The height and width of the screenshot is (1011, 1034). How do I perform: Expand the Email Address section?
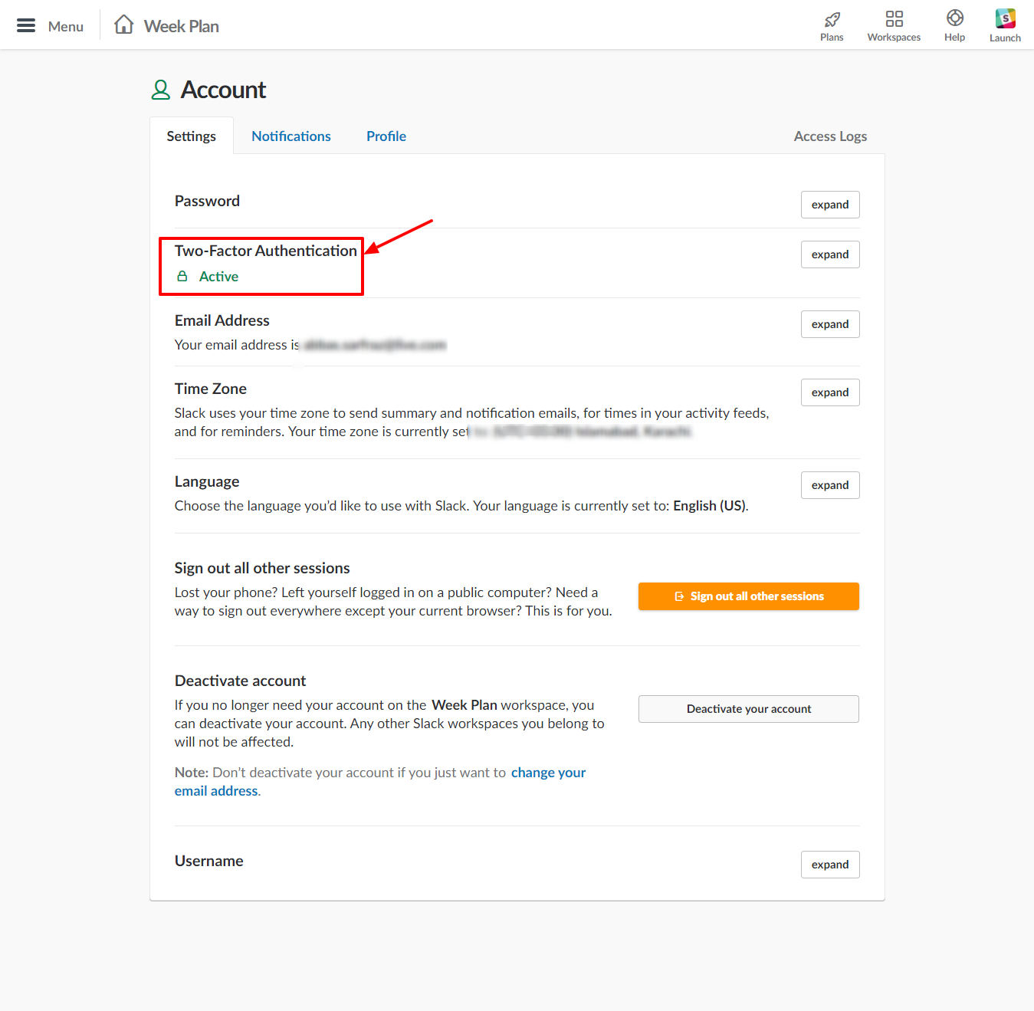coord(830,323)
